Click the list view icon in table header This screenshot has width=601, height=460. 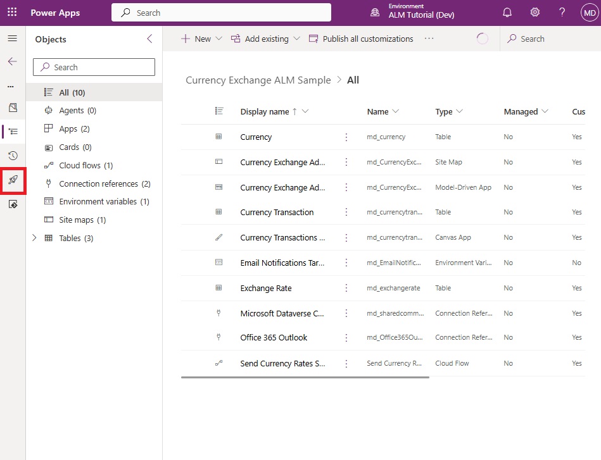click(219, 111)
